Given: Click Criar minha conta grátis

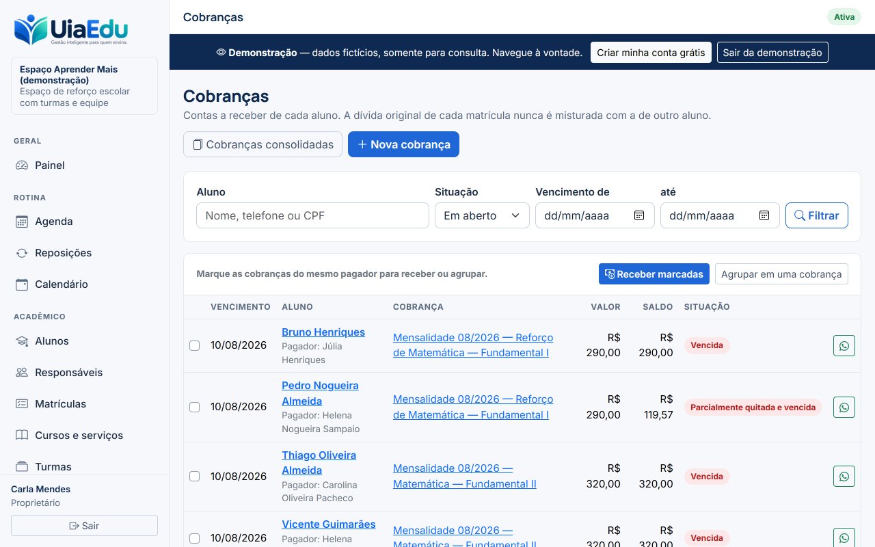Looking at the screenshot, I should pos(651,53).
